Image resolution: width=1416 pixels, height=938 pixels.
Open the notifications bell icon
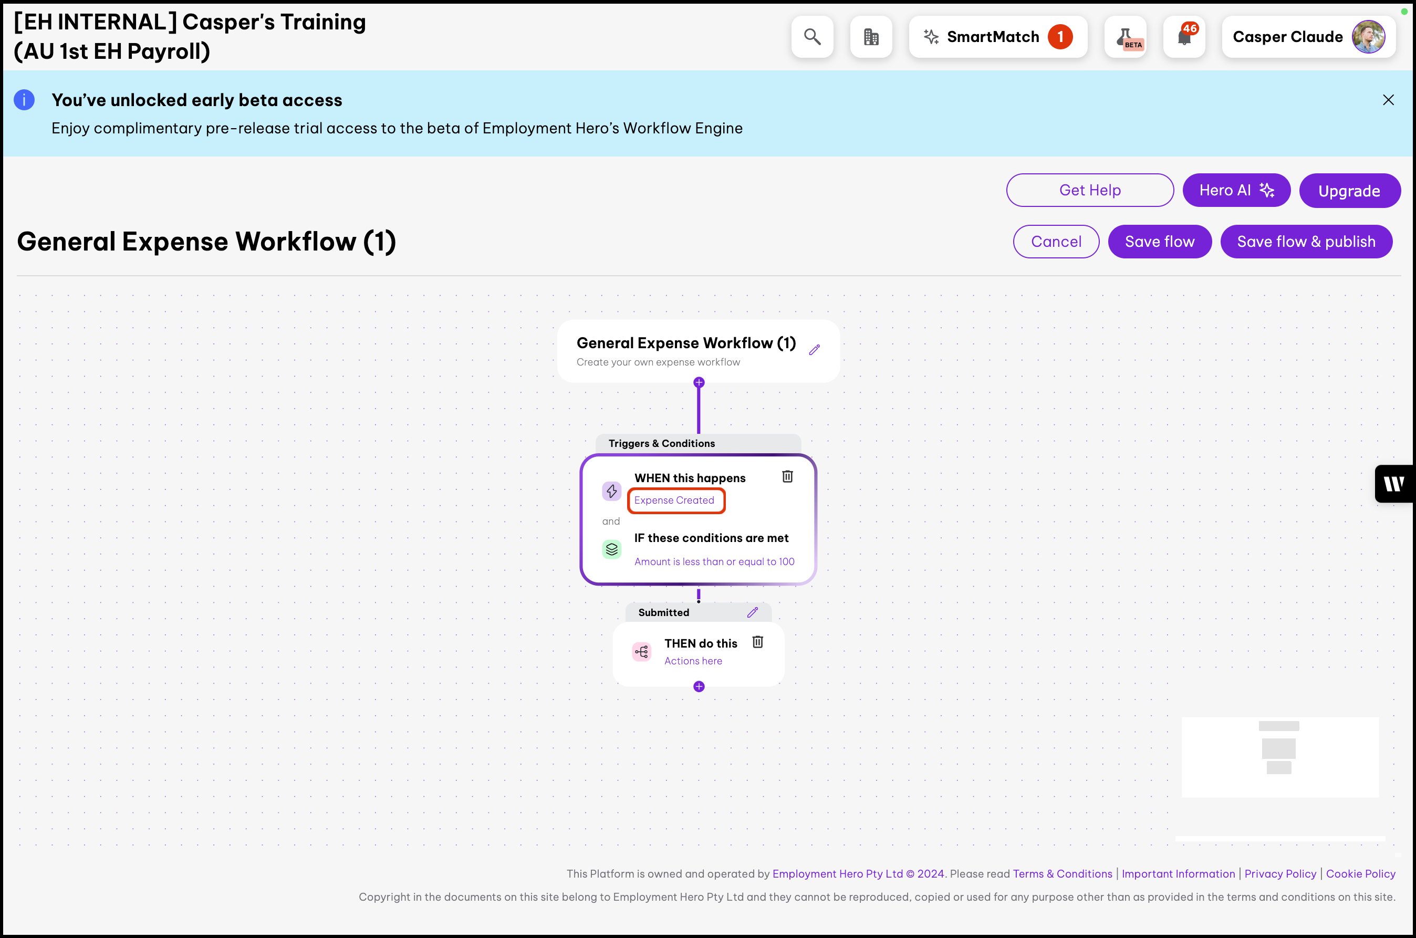tap(1184, 37)
